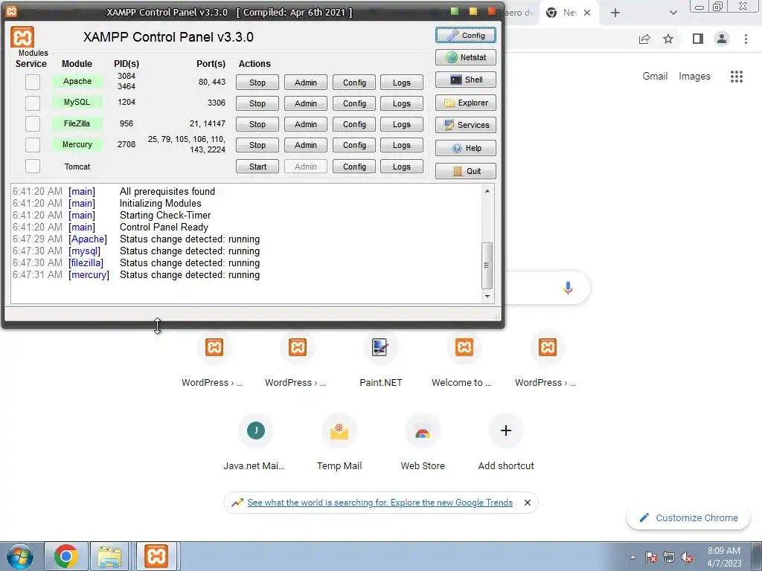The image size is (762, 571).
Task: Open Gmail link in Chrome
Action: [655, 77]
